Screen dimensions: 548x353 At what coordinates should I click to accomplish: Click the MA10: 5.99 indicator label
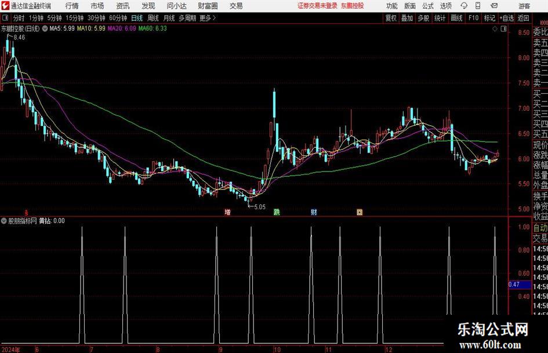(x=91, y=28)
